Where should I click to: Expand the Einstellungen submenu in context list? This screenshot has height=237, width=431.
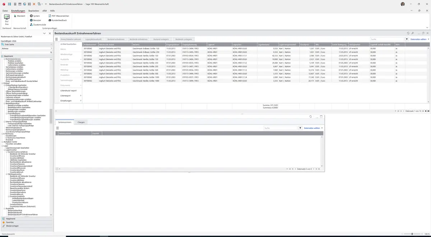(x=71, y=101)
